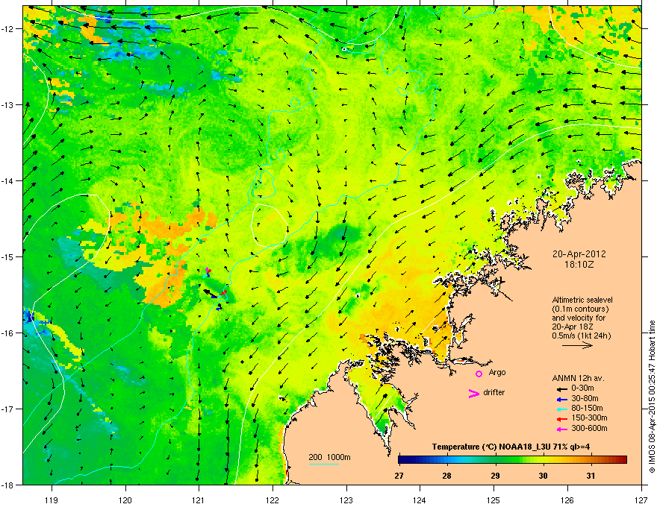Click the time label 18:10Z

coord(579,265)
